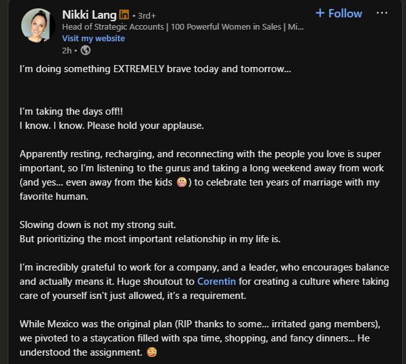406x364 pixels.
Task: Click the Nikki Lang name link
Action: pyautogui.click(x=89, y=14)
